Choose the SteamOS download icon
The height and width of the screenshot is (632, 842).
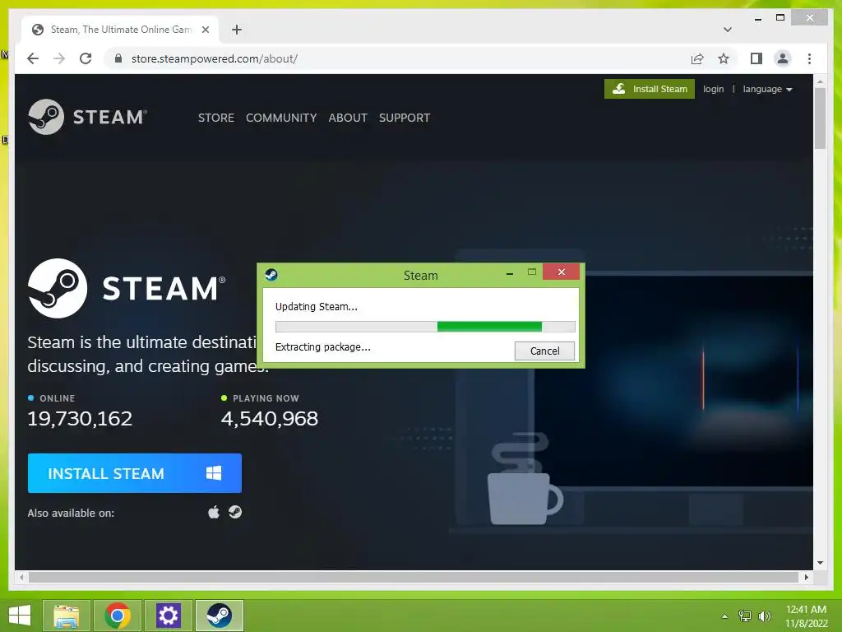[x=235, y=512]
